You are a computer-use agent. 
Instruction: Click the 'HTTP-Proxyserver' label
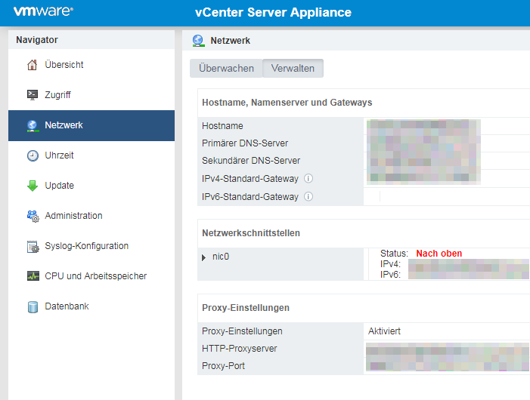tap(240, 349)
